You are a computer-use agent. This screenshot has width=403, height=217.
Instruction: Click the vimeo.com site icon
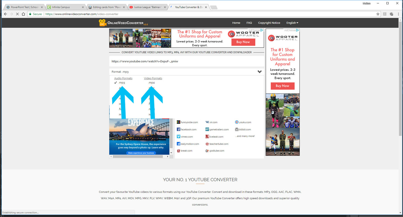point(179,137)
